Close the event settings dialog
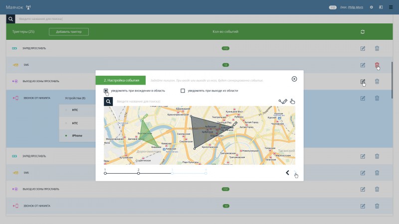Viewport: 399px width, 224px height. (x=294, y=79)
